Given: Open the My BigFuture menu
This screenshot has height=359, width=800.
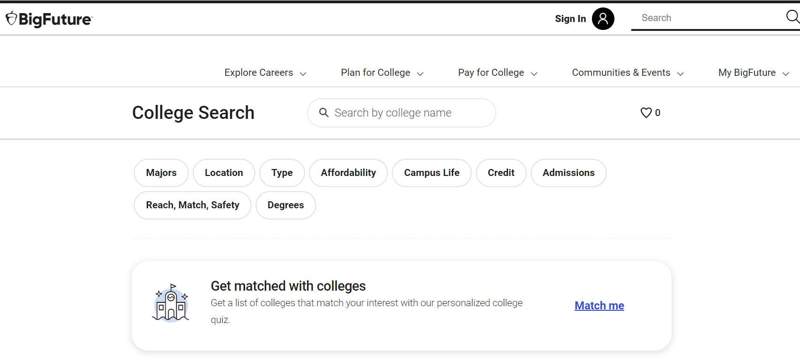Looking at the screenshot, I should pos(754,73).
